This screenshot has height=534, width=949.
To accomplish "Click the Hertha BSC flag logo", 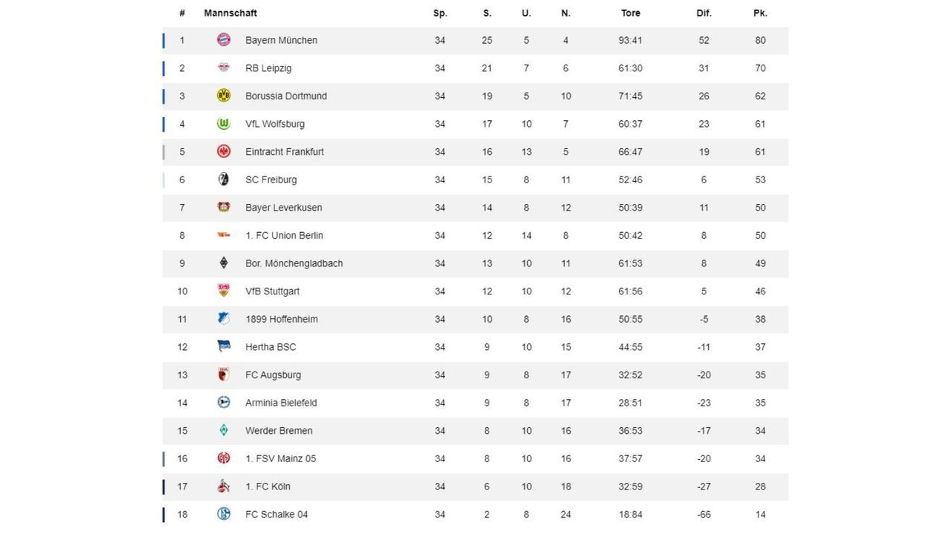I will pyautogui.click(x=223, y=346).
